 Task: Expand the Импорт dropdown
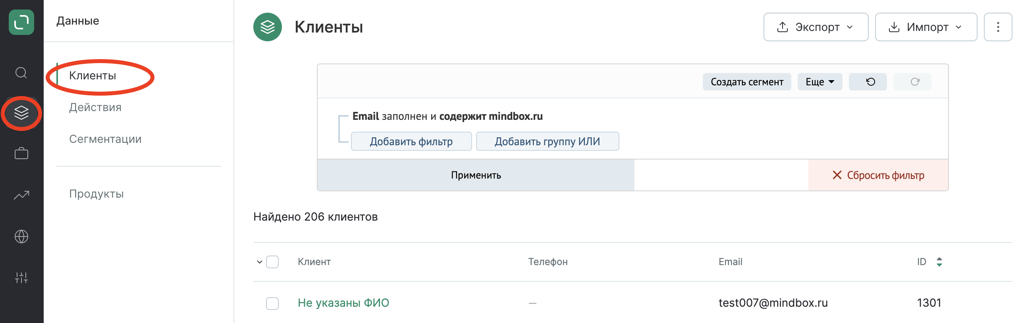coord(926,27)
